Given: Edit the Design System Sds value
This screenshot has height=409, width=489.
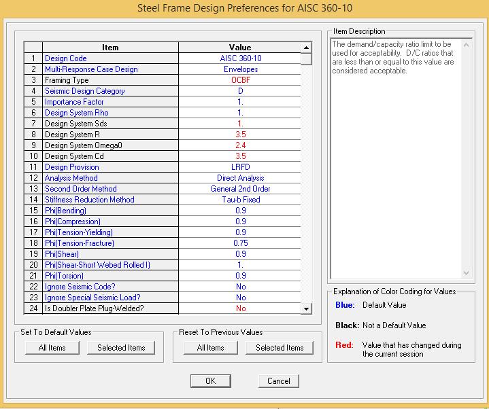Looking at the screenshot, I should coord(241,124).
